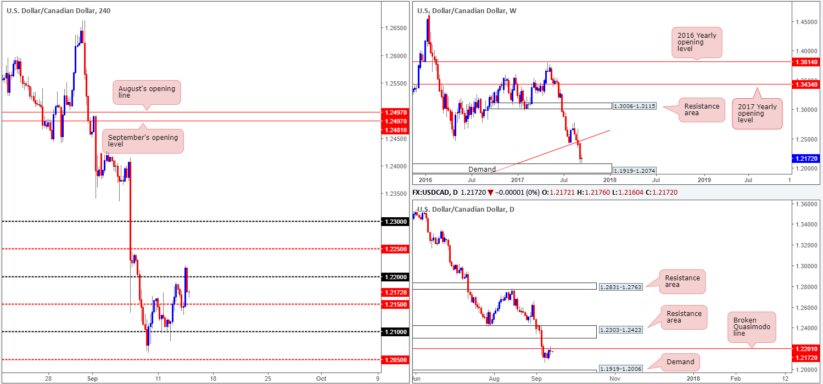Click the 1.23500 axis value on 240 chart
Viewport: 823px width, 384px height.
(396, 194)
